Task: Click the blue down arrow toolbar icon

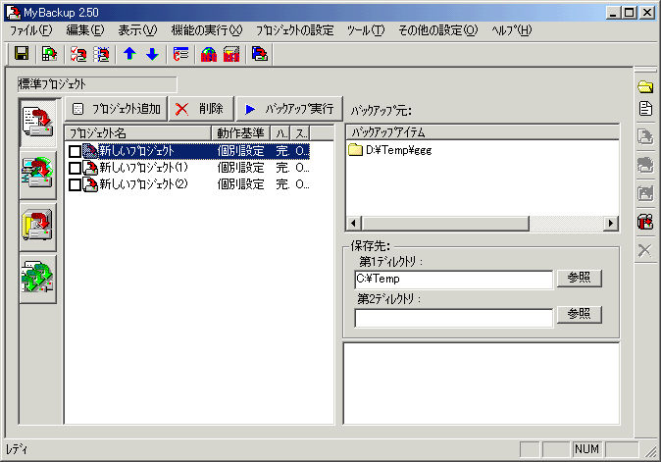Action: (151, 54)
